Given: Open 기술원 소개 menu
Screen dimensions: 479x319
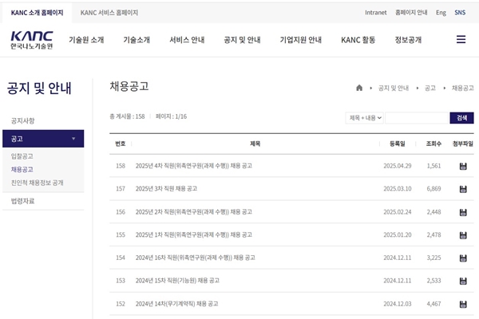Looking at the screenshot, I should click(x=86, y=40).
